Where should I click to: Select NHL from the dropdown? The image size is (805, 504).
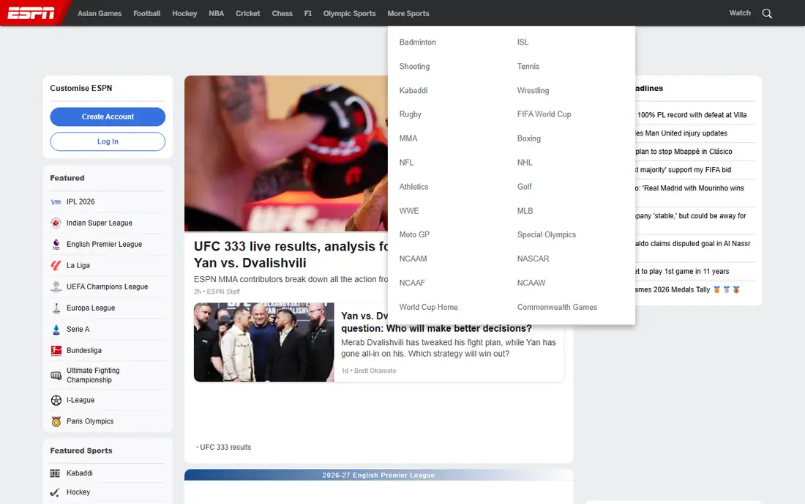point(525,163)
